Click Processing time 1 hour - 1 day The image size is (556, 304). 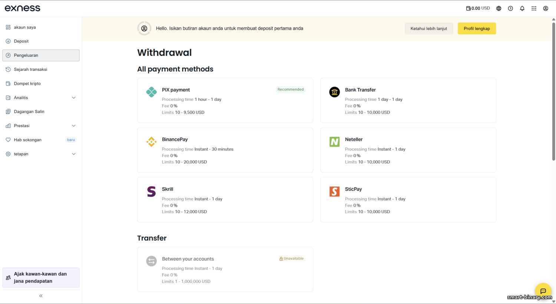coord(192,99)
